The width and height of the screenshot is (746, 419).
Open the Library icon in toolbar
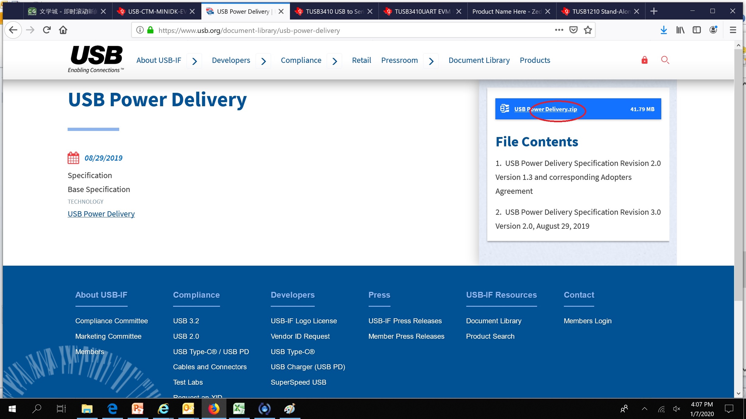pyautogui.click(x=680, y=30)
